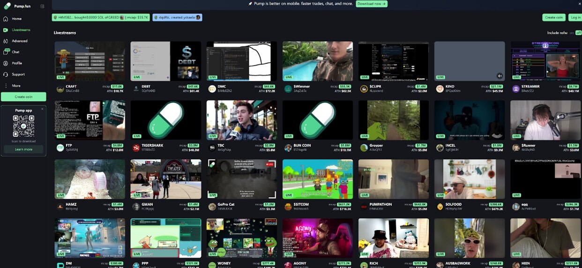
Task: Click the Support headset icon
Action: coord(6,74)
